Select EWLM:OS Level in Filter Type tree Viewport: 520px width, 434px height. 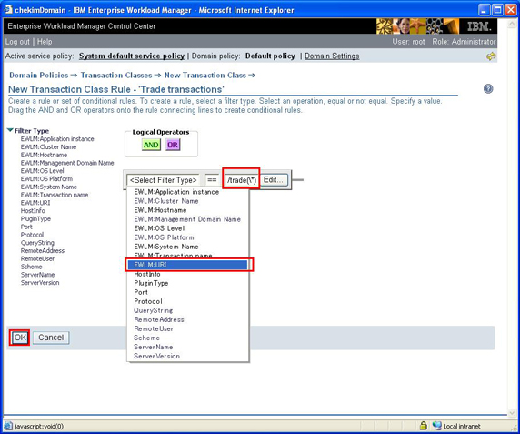click(42, 171)
